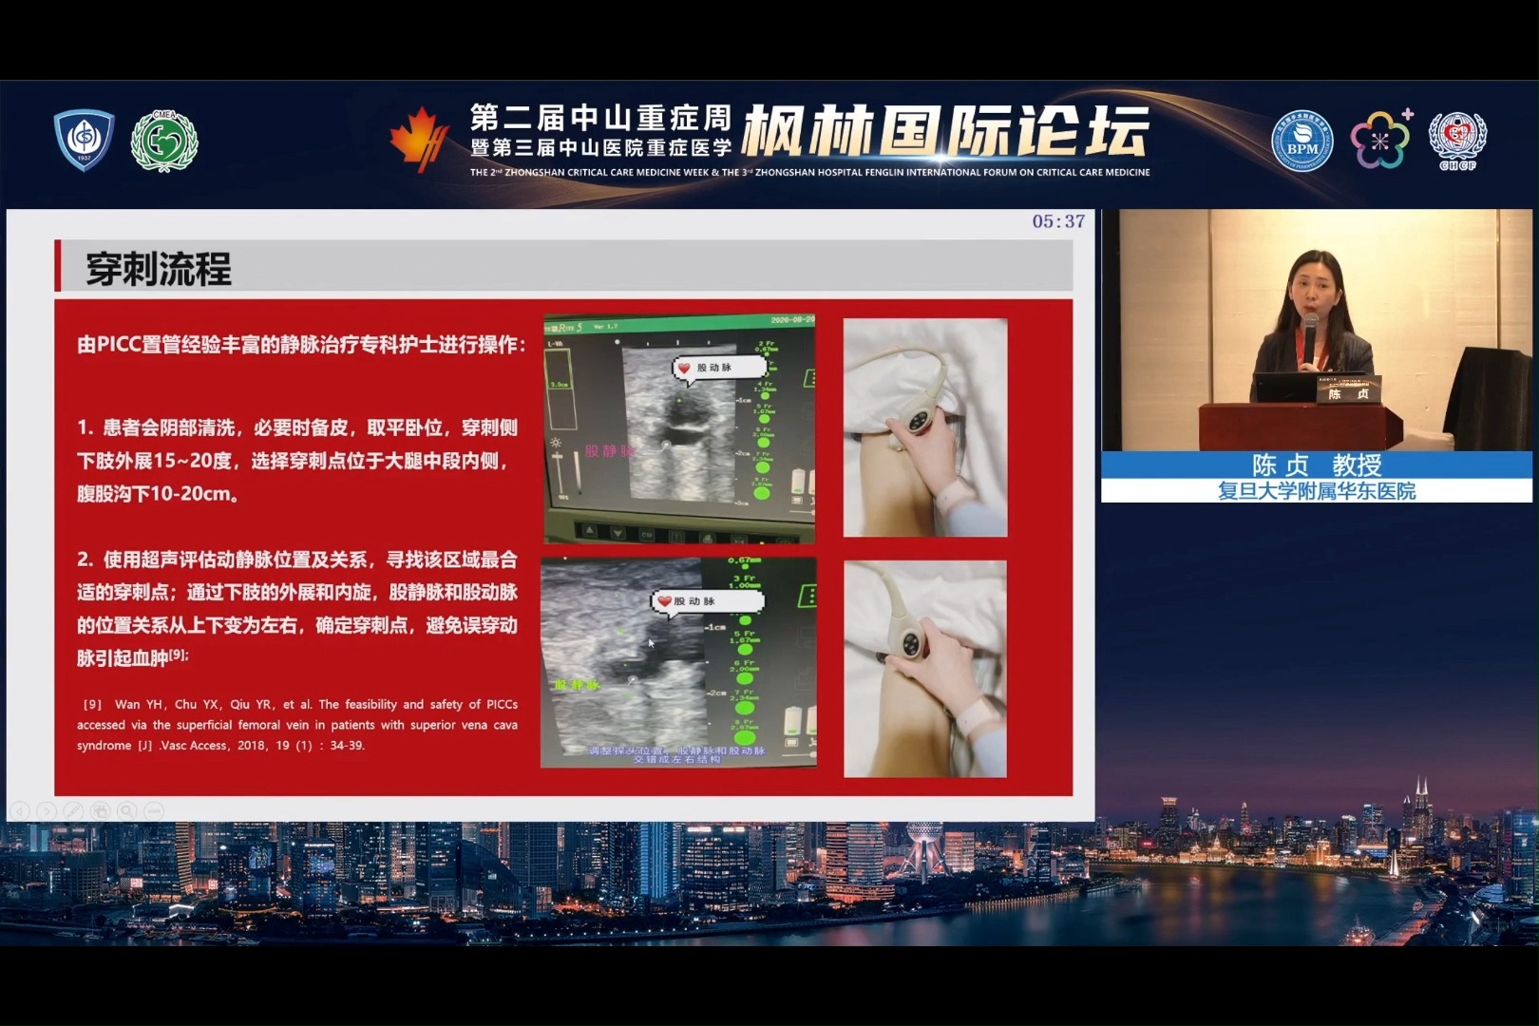Show all slides view icon
This screenshot has height=1026, width=1539.
[x=100, y=810]
